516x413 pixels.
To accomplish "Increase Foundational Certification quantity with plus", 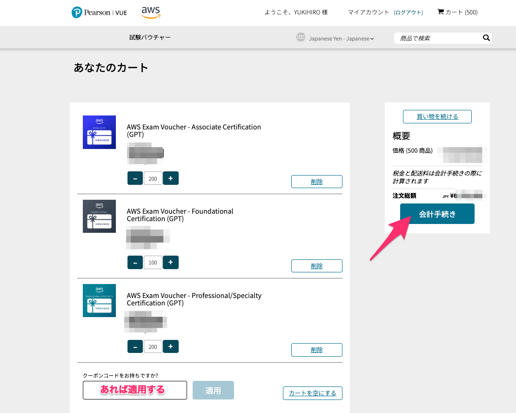I will 170,263.
